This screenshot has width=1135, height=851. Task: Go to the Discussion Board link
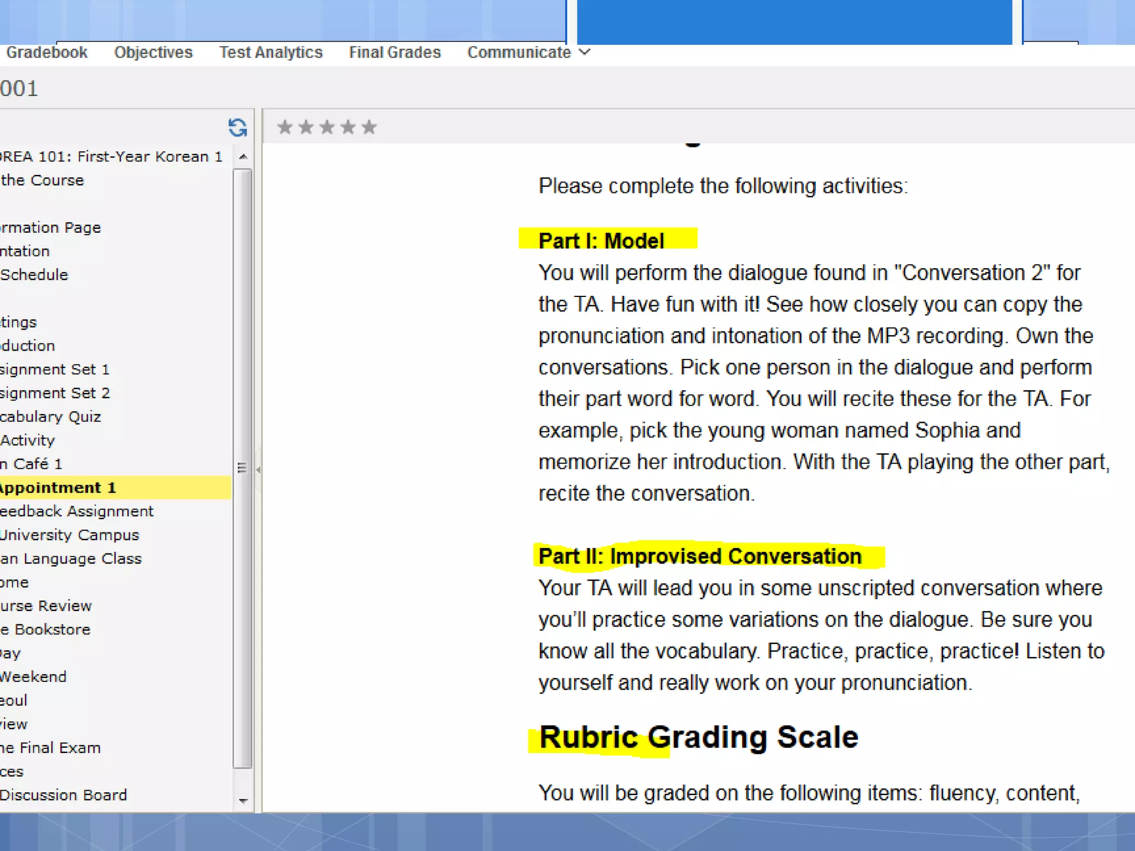click(x=63, y=794)
